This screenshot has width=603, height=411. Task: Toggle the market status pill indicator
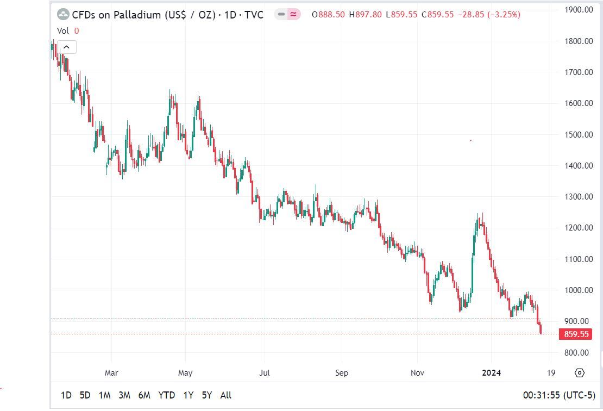pos(281,15)
